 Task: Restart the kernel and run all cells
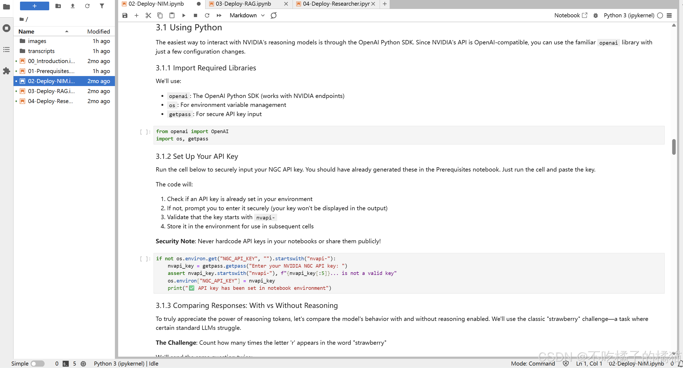[x=219, y=15]
